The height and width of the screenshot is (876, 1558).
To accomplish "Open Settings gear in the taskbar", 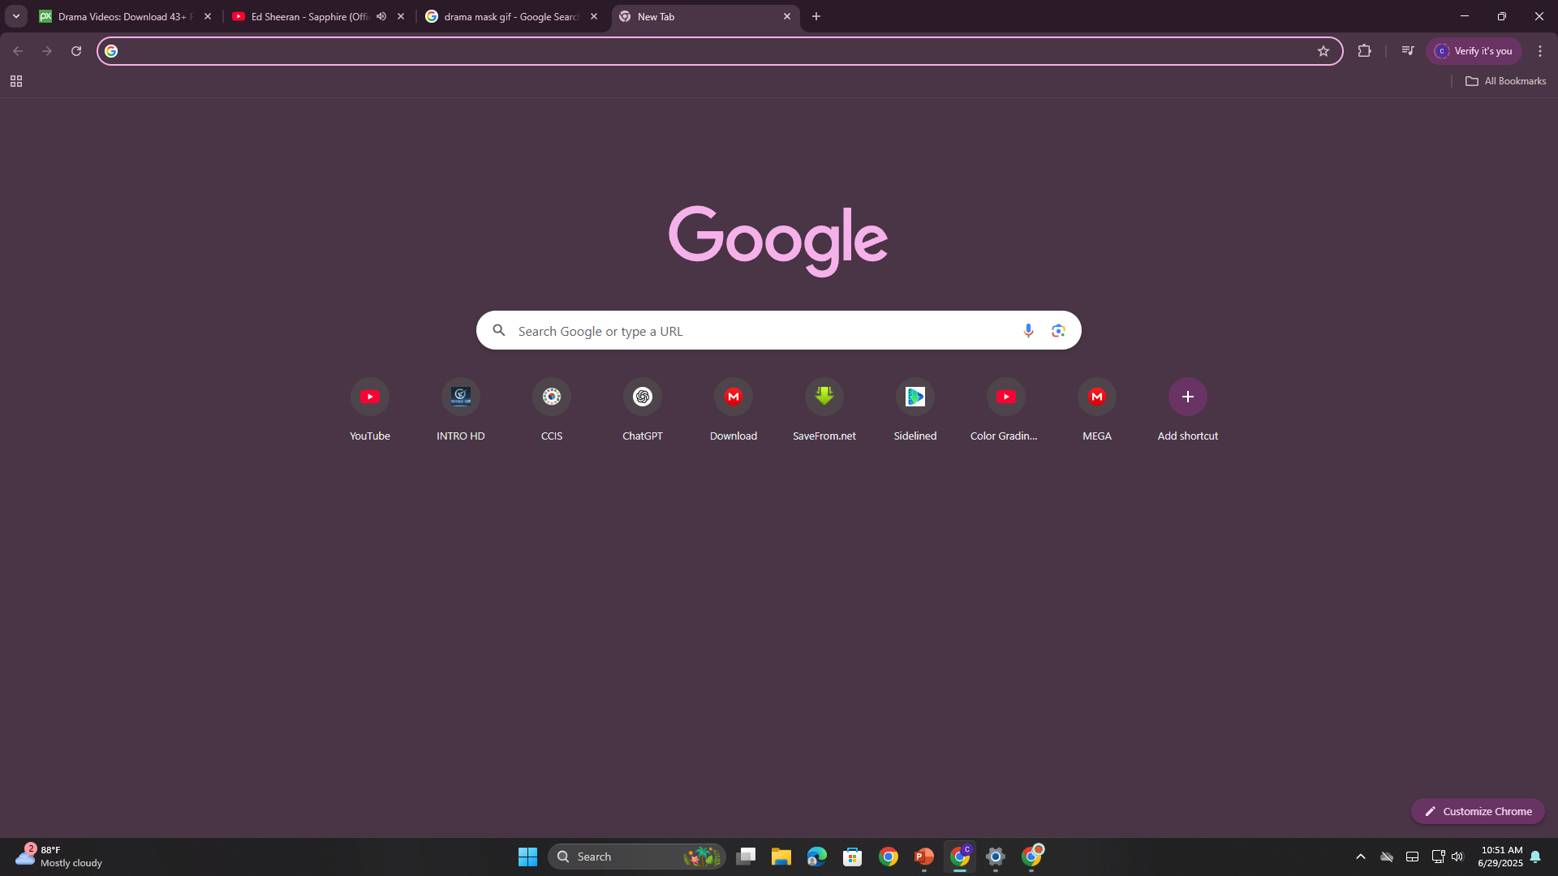I will (x=996, y=857).
